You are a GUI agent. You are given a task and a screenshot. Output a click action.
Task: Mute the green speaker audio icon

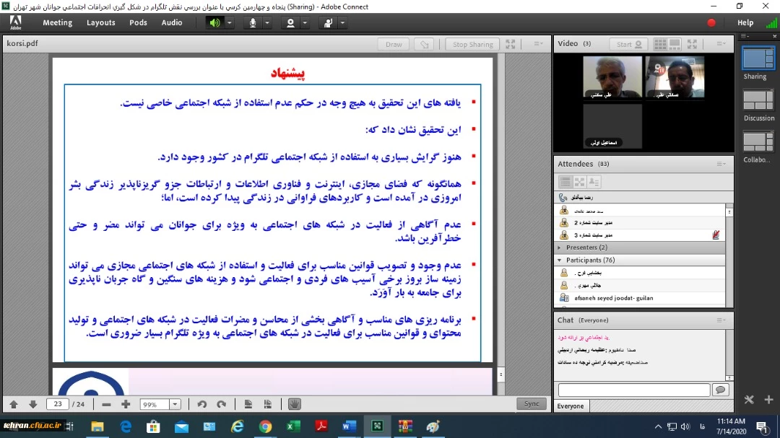(214, 22)
